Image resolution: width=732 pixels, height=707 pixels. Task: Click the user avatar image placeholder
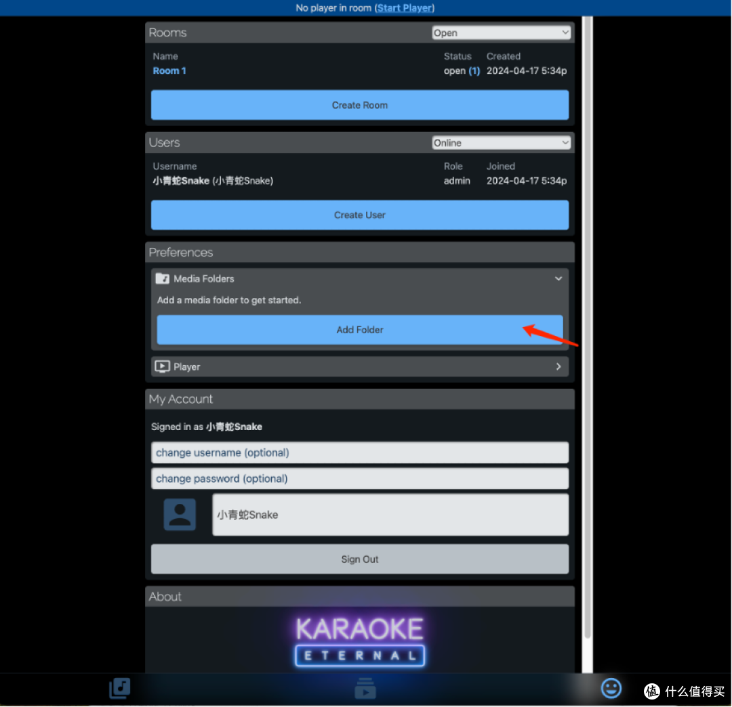click(x=180, y=515)
